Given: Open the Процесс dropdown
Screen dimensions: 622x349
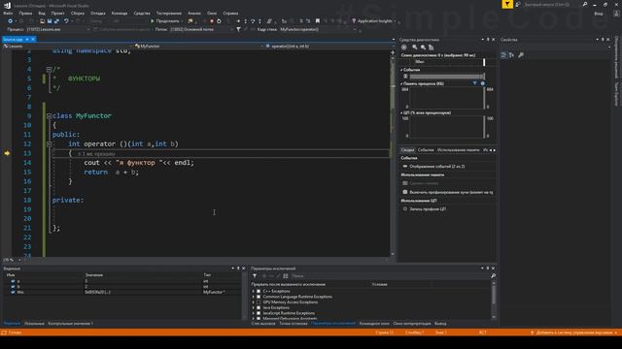Looking at the screenshot, I should [x=58, y=29].
